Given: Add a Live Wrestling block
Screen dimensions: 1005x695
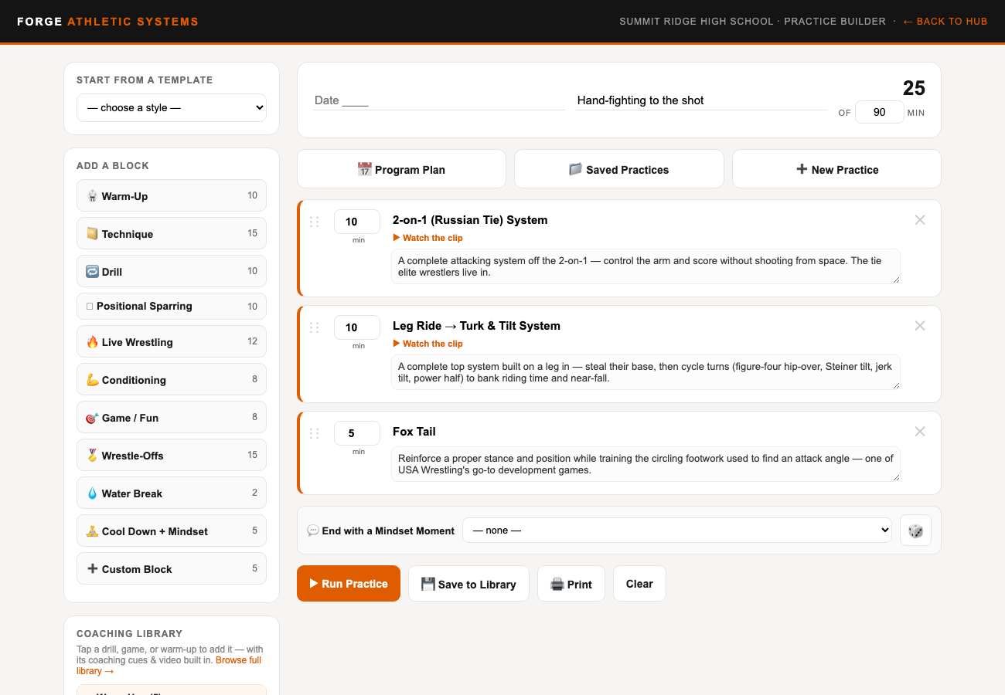Looking at the screenshot, I should (172, 341).
